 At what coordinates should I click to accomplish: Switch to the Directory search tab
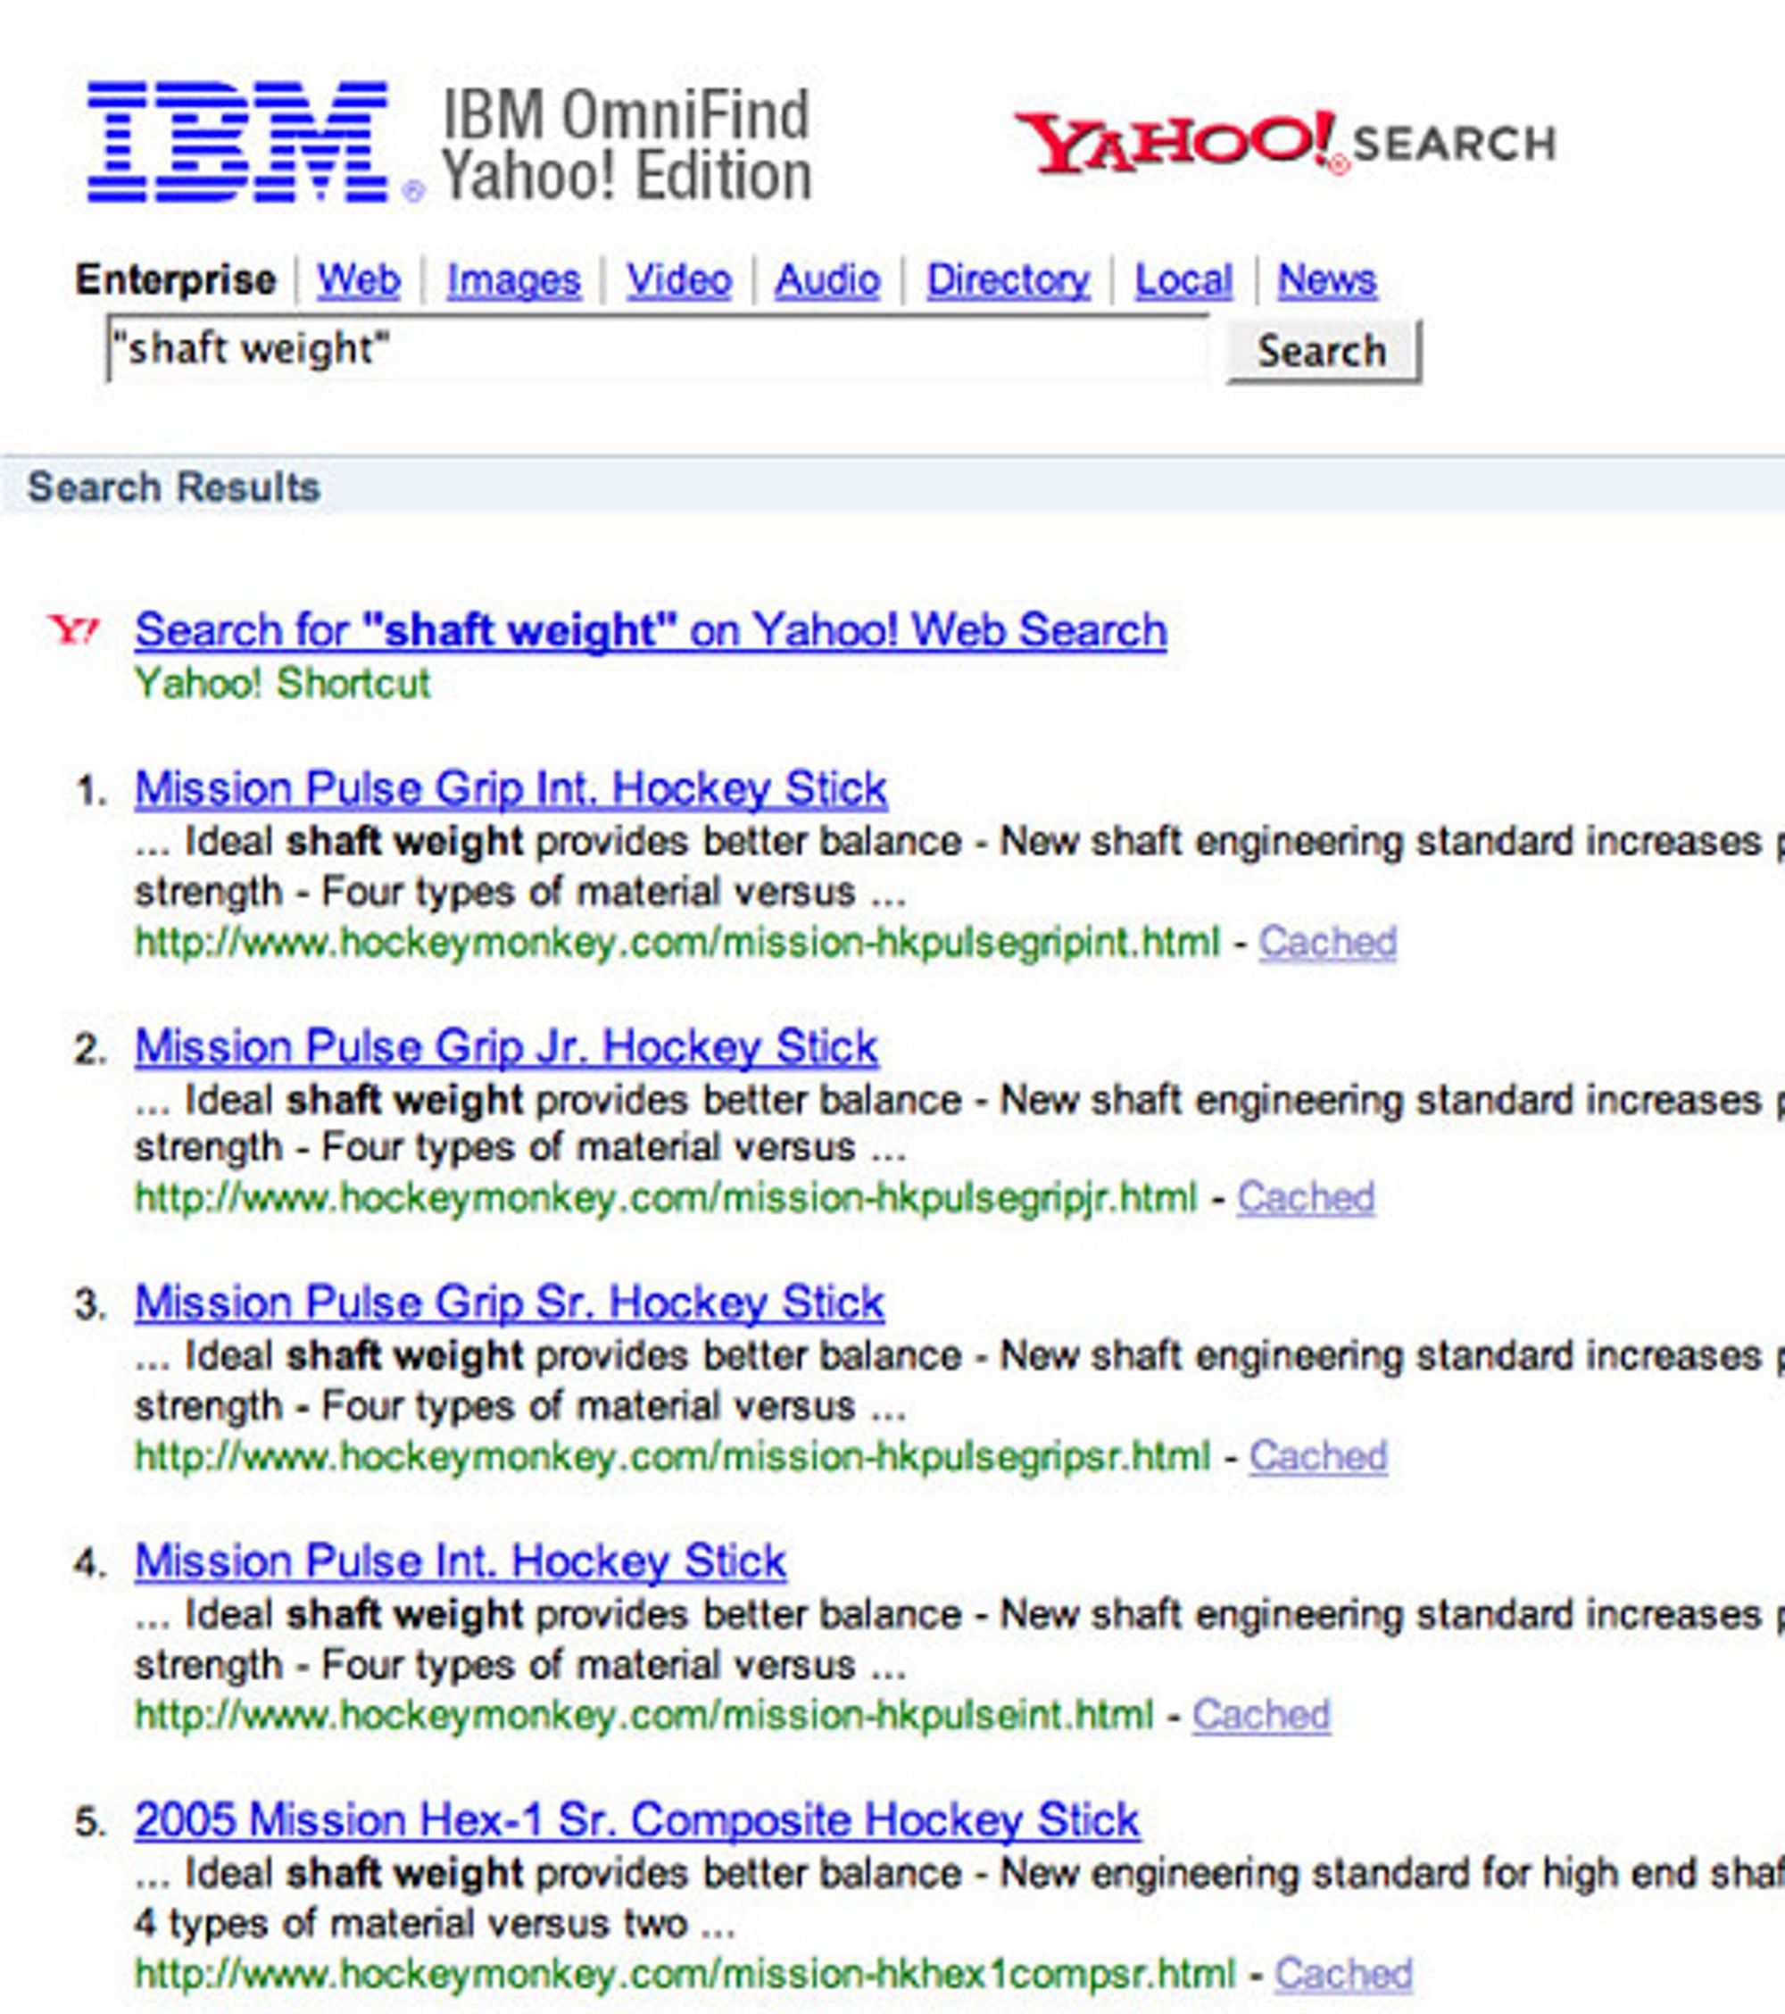tap(1008, 279)
